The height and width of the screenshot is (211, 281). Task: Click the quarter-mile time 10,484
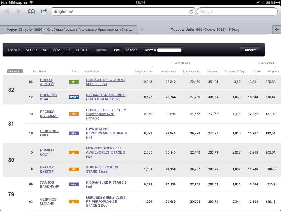(x=253, y=184)
